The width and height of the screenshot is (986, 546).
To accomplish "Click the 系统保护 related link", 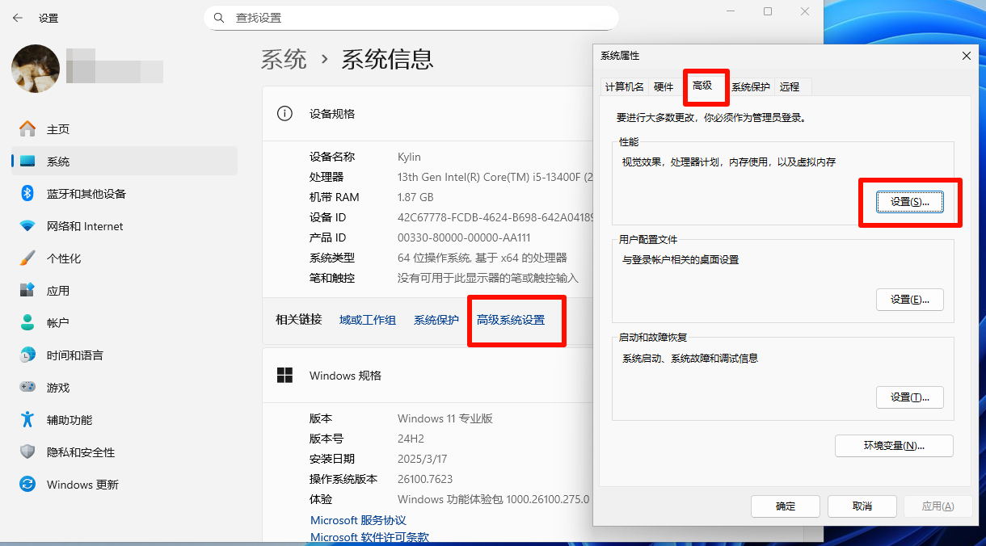I will pyautogui.click(x=436, y=320).
